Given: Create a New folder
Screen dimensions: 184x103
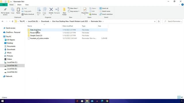Looking at the screenshot, I should point(64,11).
